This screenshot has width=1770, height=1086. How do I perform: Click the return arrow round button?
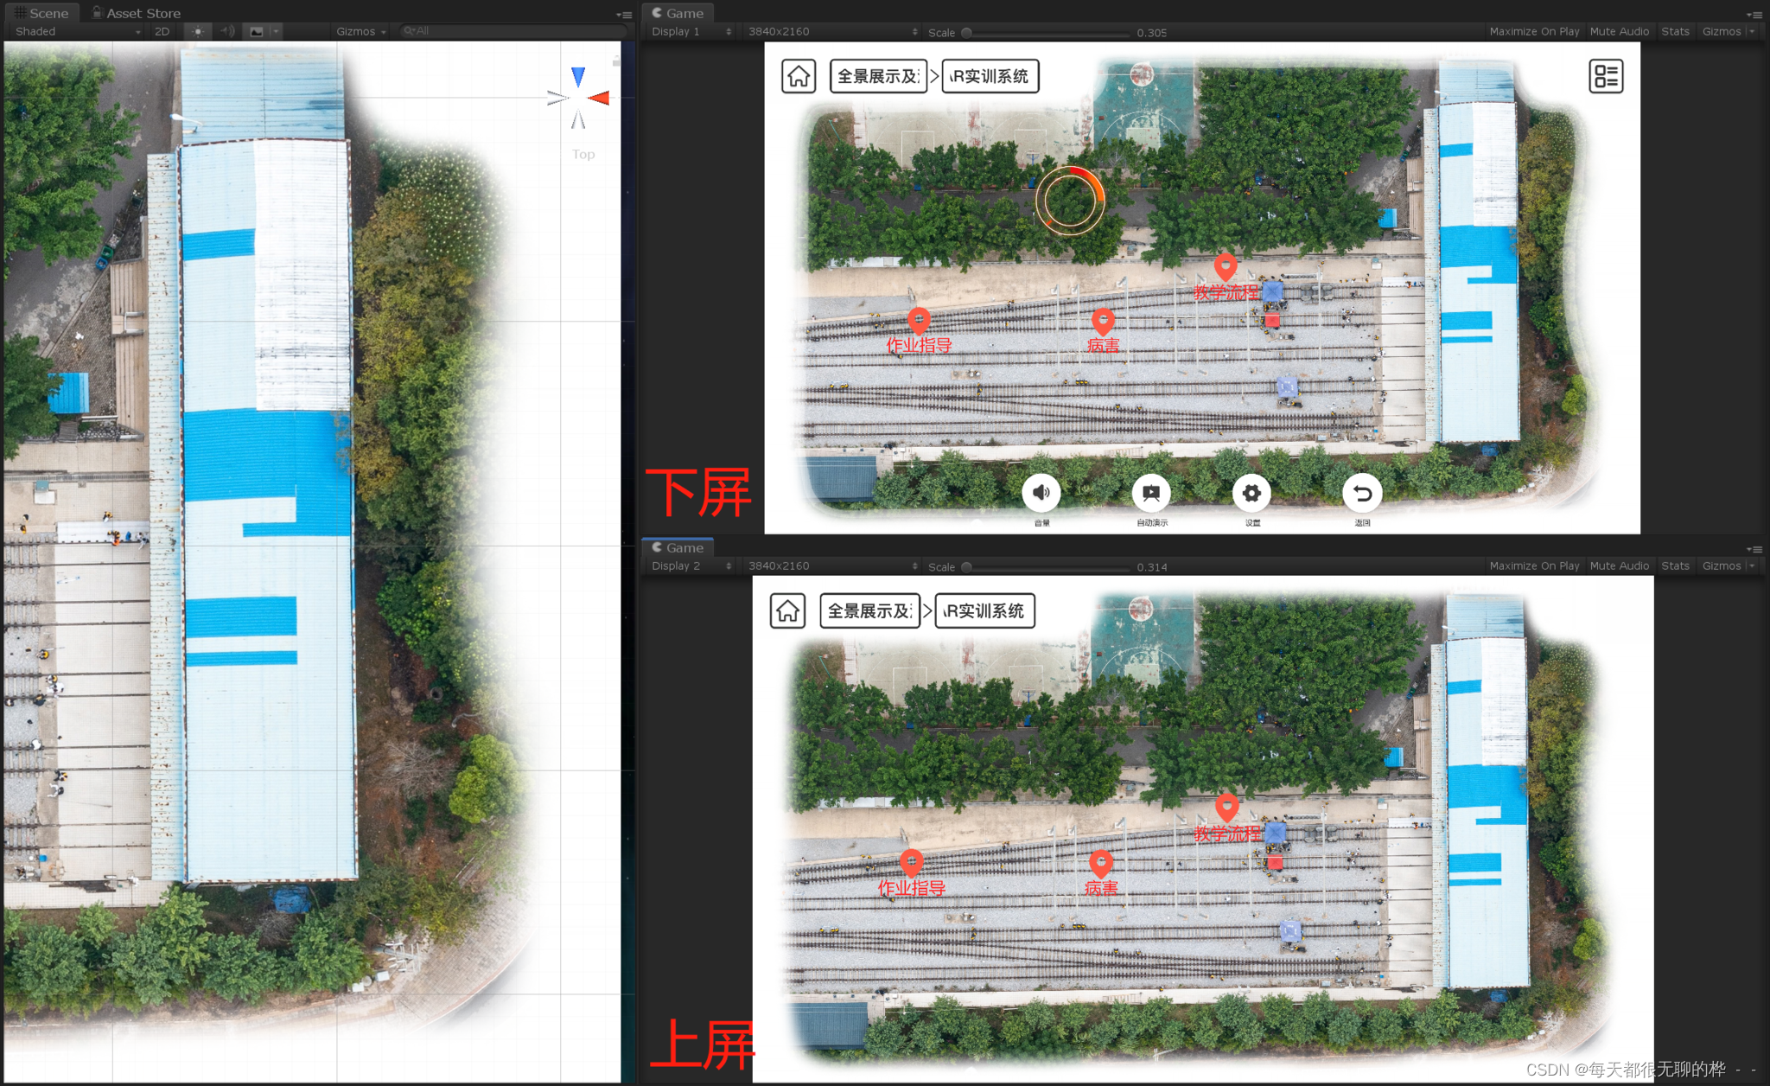pyautogui.click(x=1362, y=493)
